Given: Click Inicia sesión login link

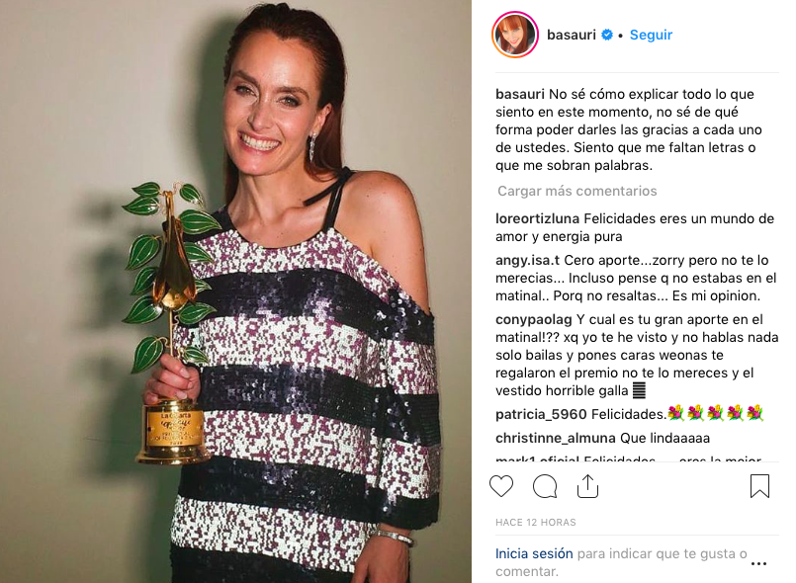Looking at the screenshot, I should click(534, 553).
